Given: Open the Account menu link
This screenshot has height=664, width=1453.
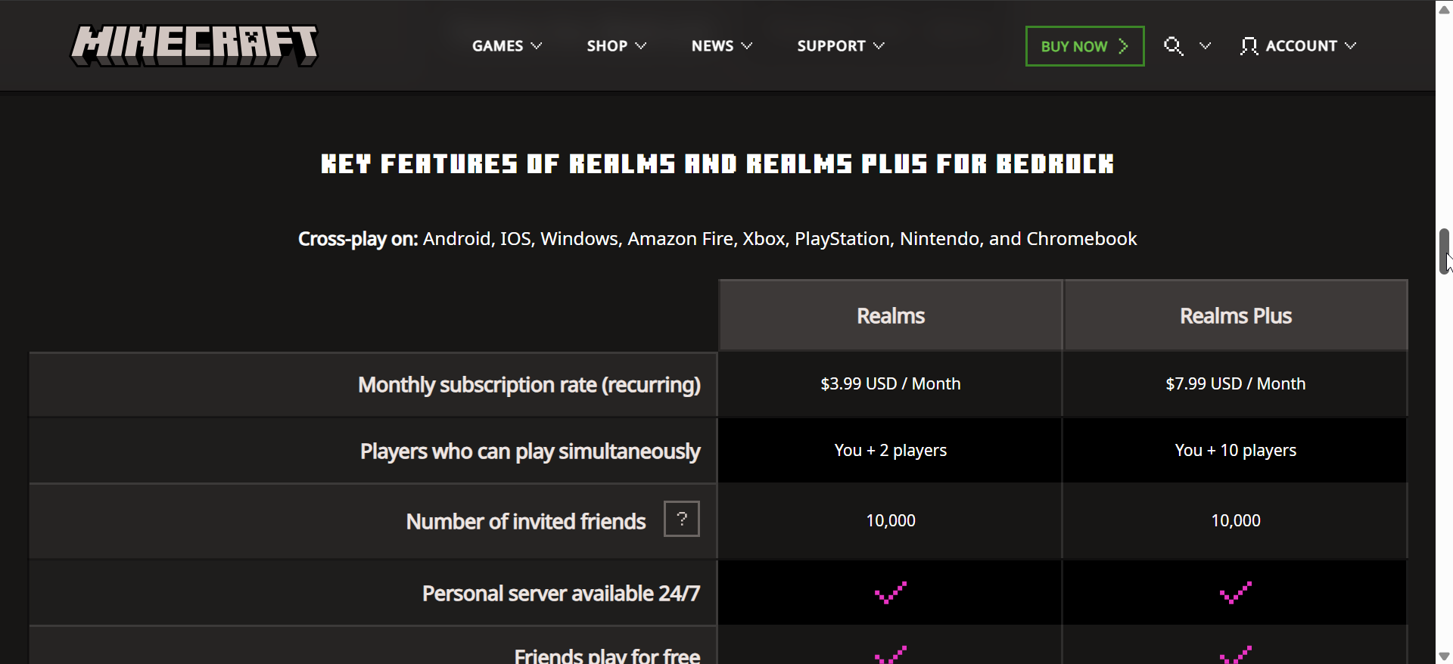Looking at the screenshot, I should pyautogui.click(x=1301, y=46).
